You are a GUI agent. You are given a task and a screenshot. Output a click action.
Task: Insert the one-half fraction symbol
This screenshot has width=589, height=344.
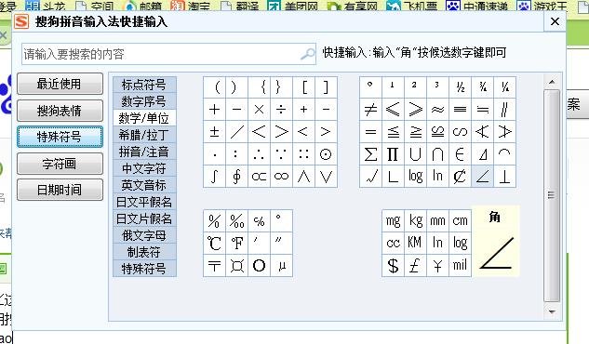click(x=460, y=87)
